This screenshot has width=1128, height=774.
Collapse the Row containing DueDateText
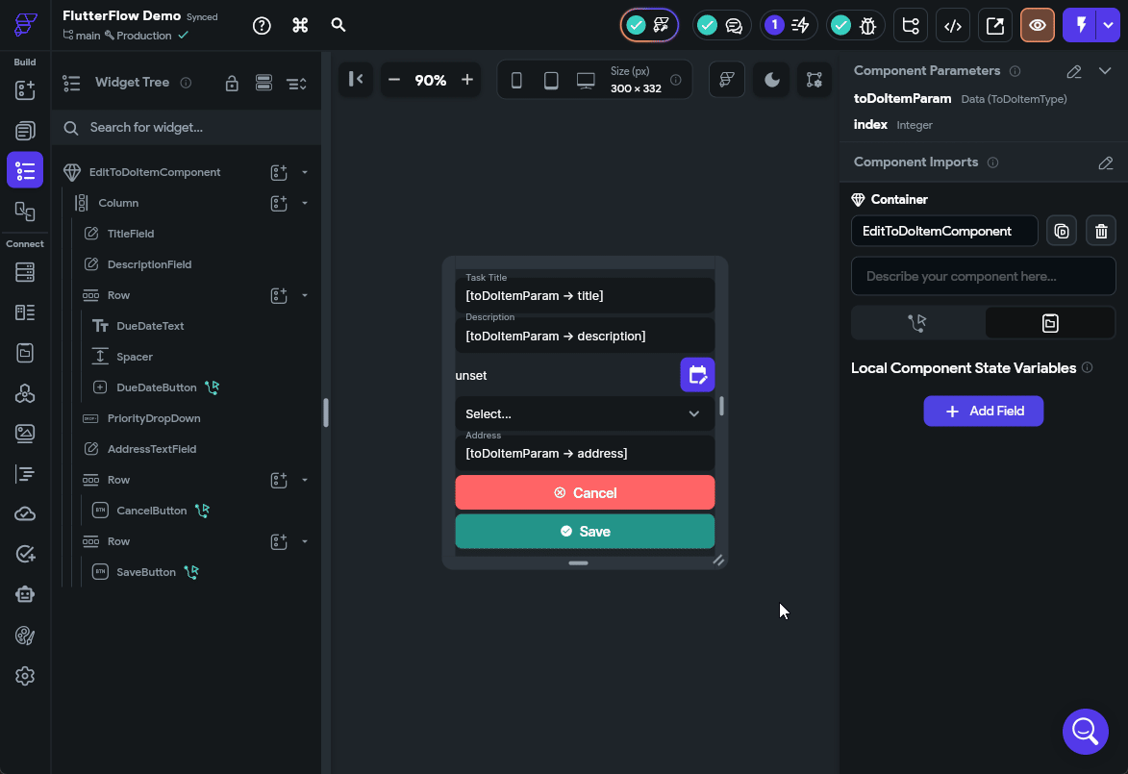305,295
